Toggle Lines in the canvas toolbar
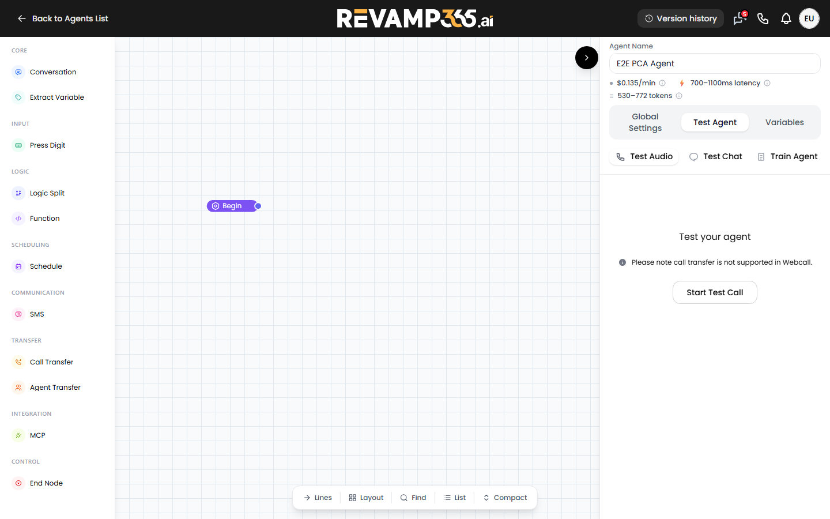This screenshot has width=830, height=519. 318,498
